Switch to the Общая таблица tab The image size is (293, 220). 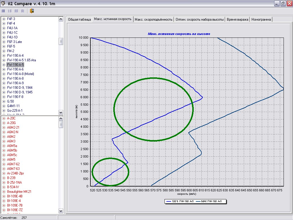click(x=79, y=19)
